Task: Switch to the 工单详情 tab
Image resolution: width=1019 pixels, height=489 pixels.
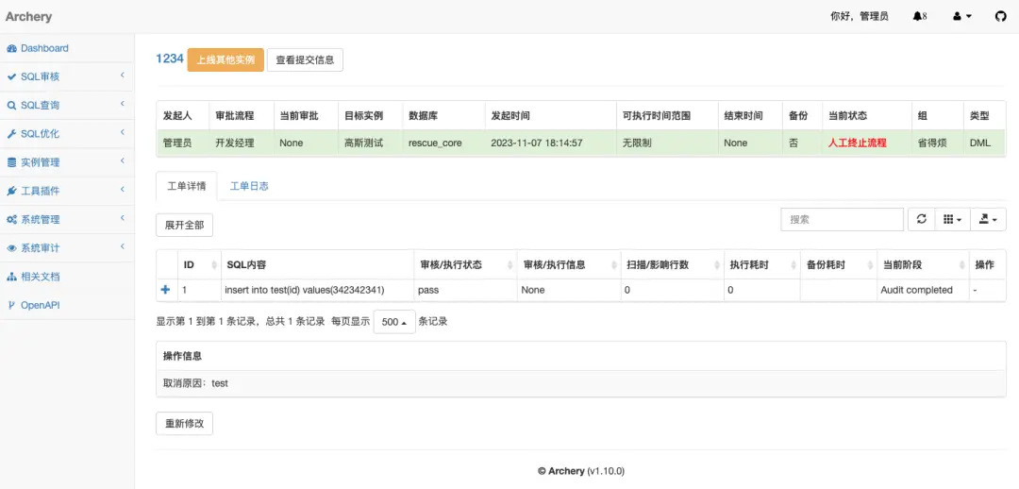Action: coord(187,186)
